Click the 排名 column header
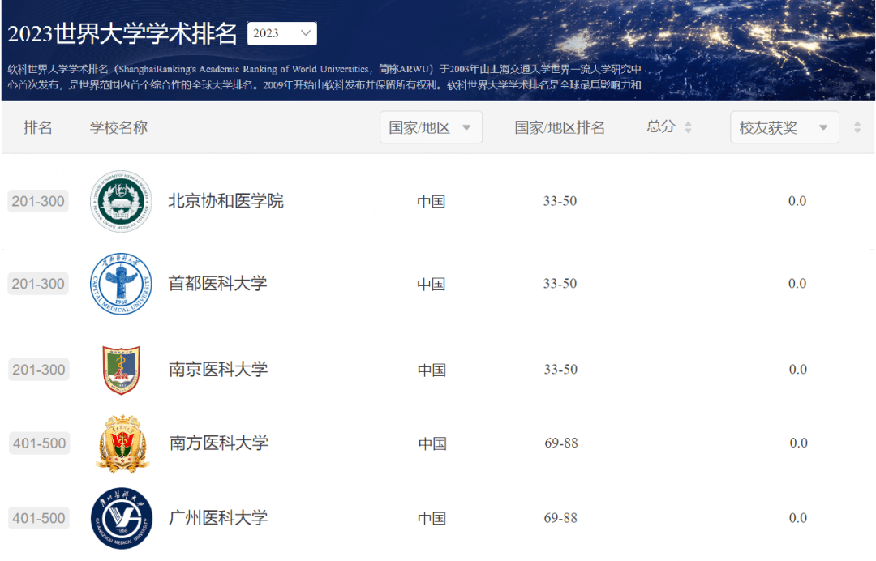 38,128
